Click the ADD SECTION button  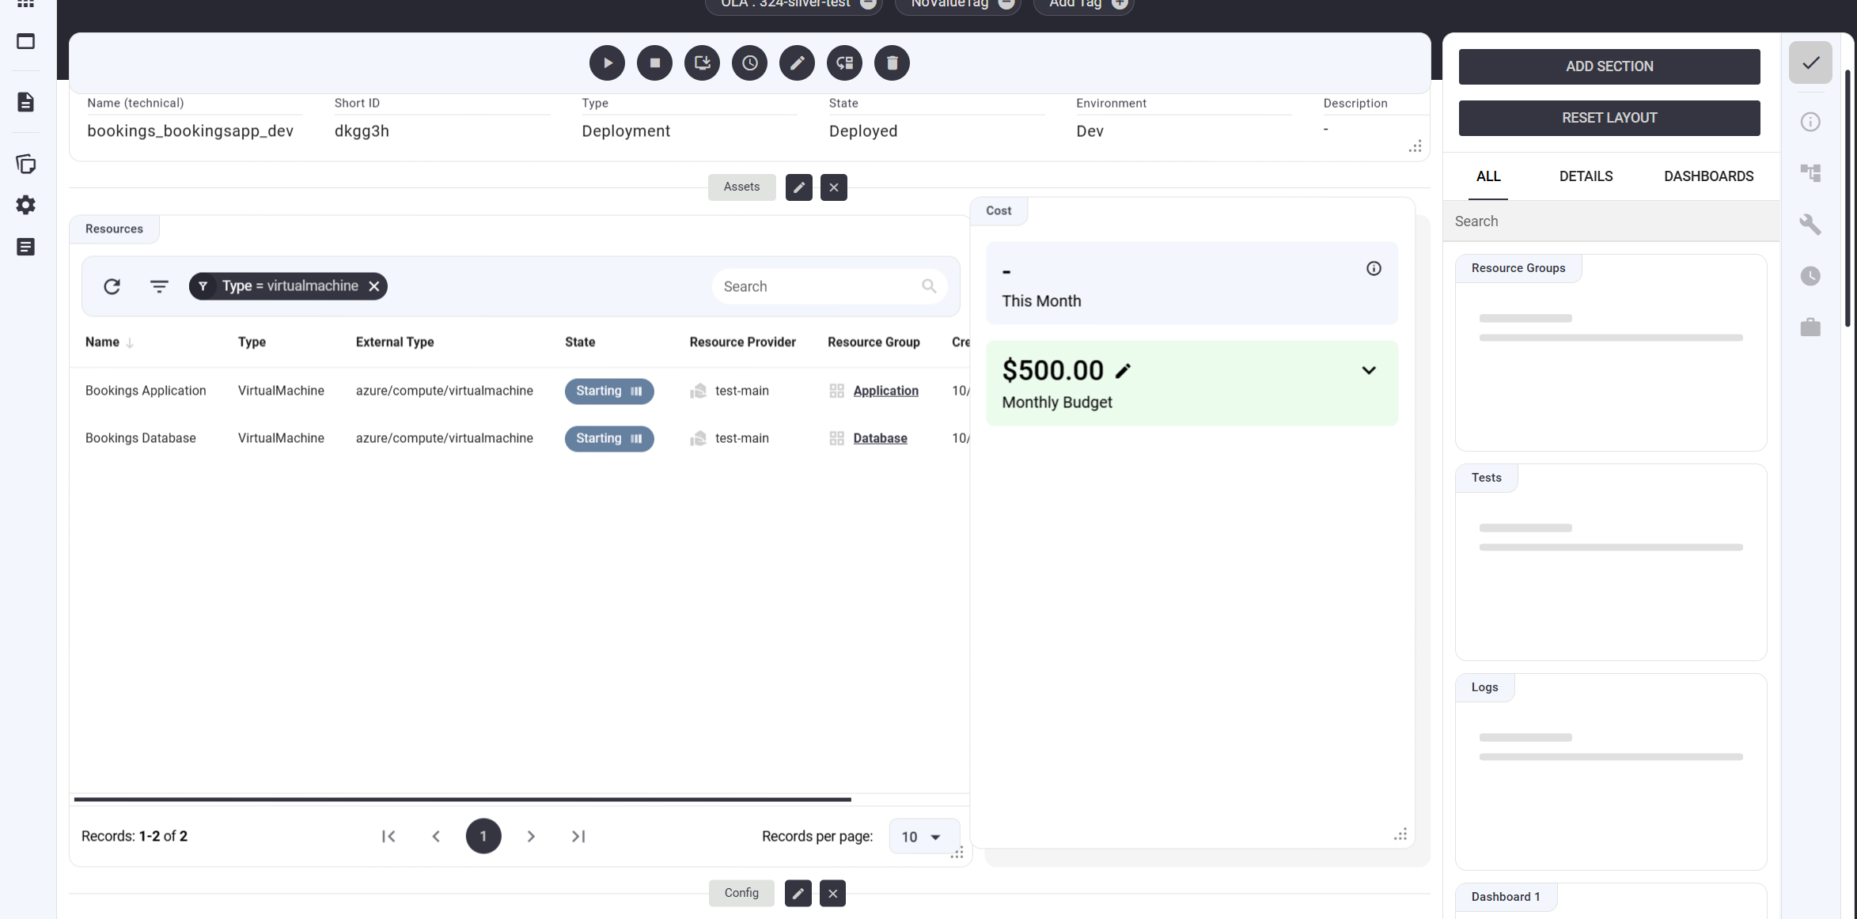pos(1609,66)
